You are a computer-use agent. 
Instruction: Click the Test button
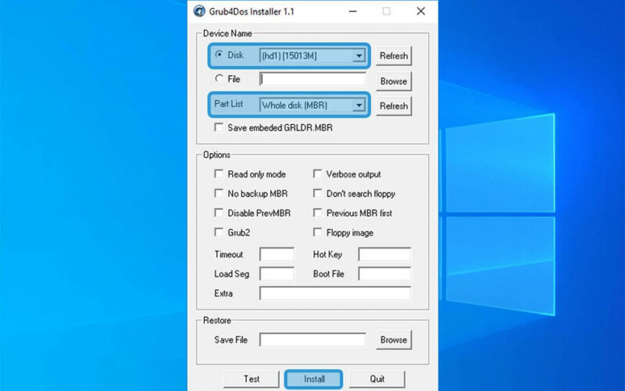(x=252, y=379)
